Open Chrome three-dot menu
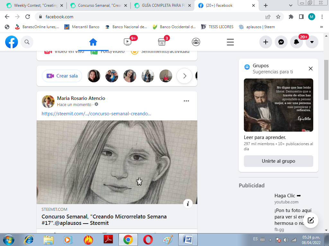Viewport: 329px width, 246px height. [322, 17]
